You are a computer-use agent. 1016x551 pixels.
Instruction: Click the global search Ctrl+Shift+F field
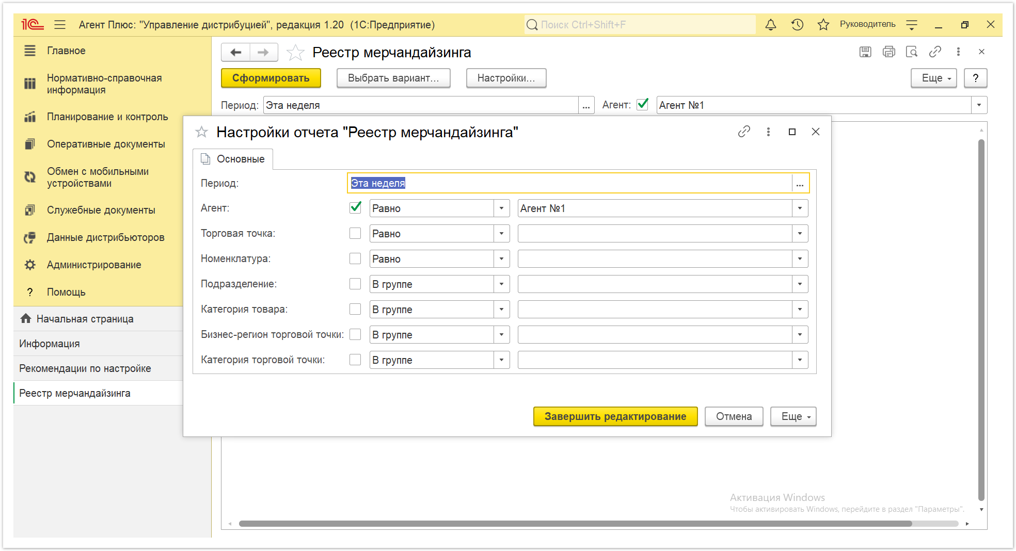coord(640,25)
